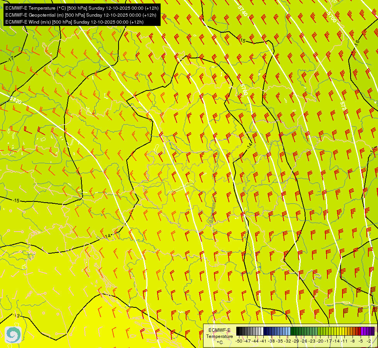This screenshot has width=378, height=348.
Task: Click the -26 value on the legend scale
Action: 304,341
